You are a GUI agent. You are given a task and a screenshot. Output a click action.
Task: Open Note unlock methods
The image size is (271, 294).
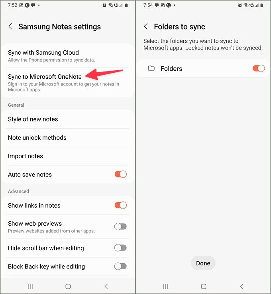(x=68, y=138)
